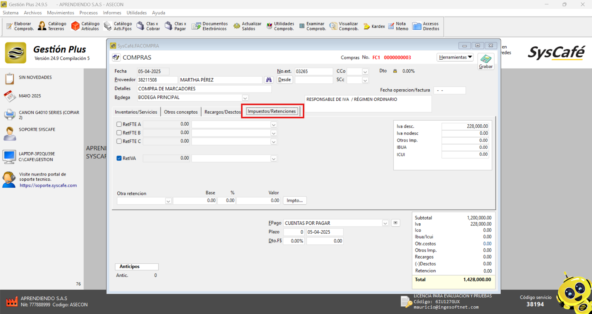The image size is (592, 314).
Task: Open the Movimientos menu
Action: 60,13
